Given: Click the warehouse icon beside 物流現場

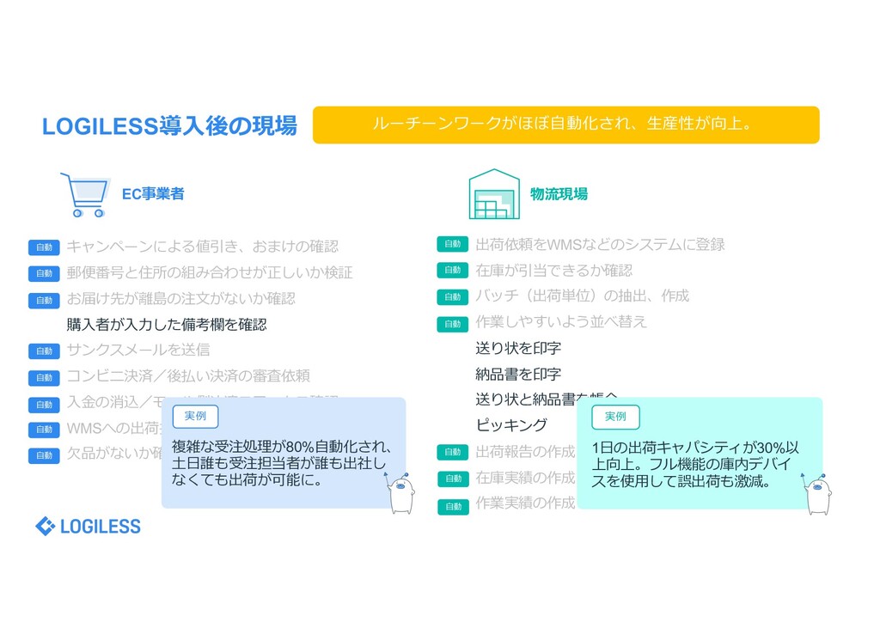Looking at the screenshot, I should coord(494,194).
